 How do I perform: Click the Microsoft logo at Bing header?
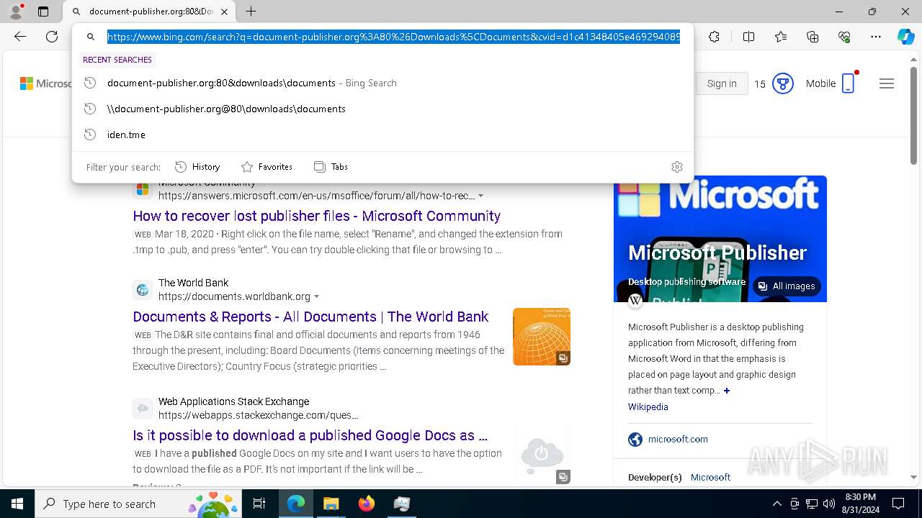tap(27, 83)
